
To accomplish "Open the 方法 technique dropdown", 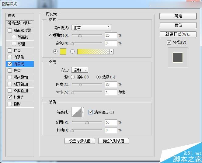I will 80,70.
